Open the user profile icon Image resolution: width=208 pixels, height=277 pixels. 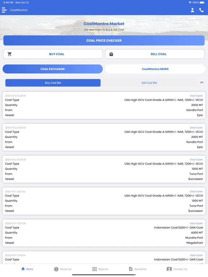[x=192, y=10]
